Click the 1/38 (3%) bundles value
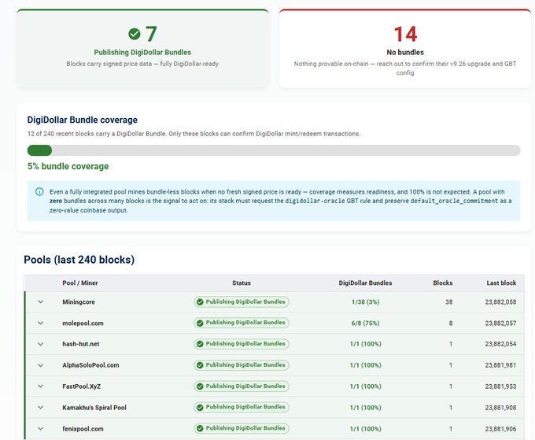Viewport: 535px width, 440px height. pyautogui.click(x=365, y=302)
